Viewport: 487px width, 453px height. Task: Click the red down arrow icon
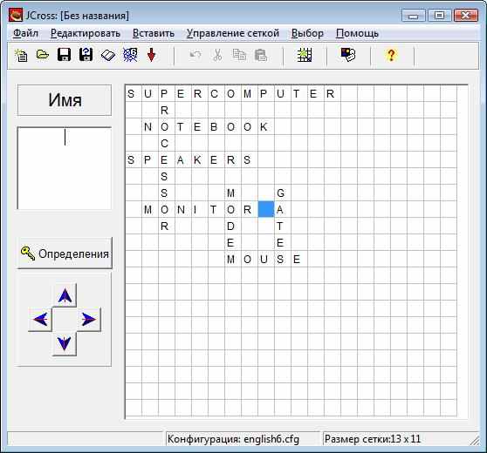click(151, 55)
